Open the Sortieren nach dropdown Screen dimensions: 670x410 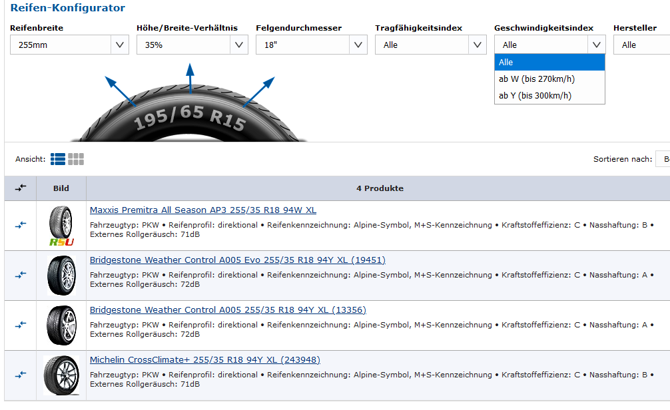(x=663, y=159)
